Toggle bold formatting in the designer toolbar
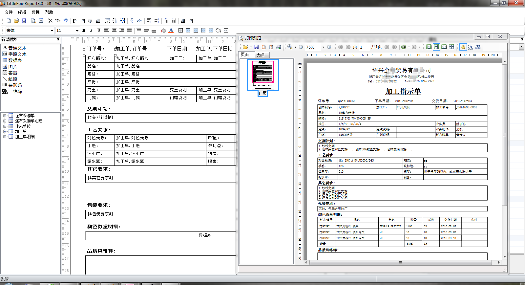The height and width of the screenshot is (285, 525). (84, 31)
